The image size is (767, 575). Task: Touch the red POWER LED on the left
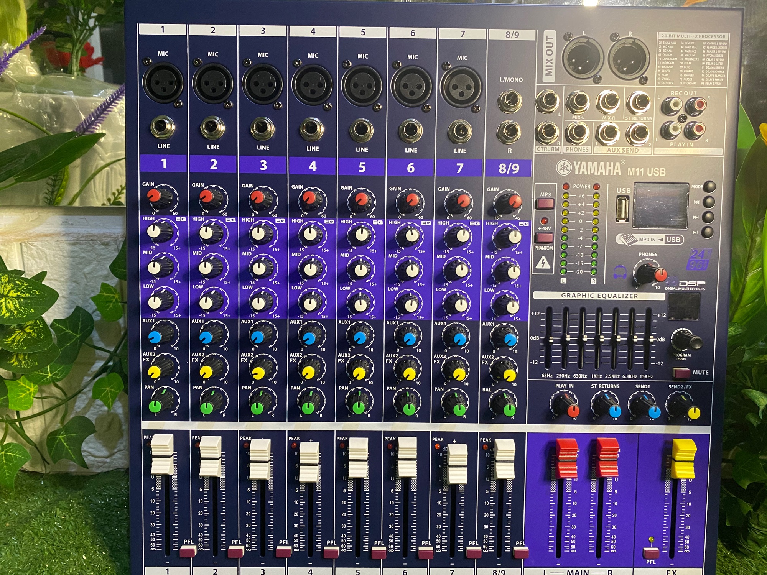pyautogui.click(x=566, y=186)
